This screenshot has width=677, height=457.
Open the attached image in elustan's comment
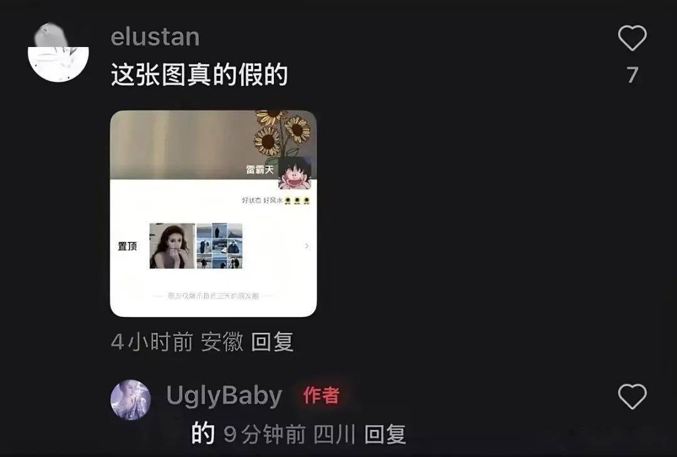click(x=213, y=213)
